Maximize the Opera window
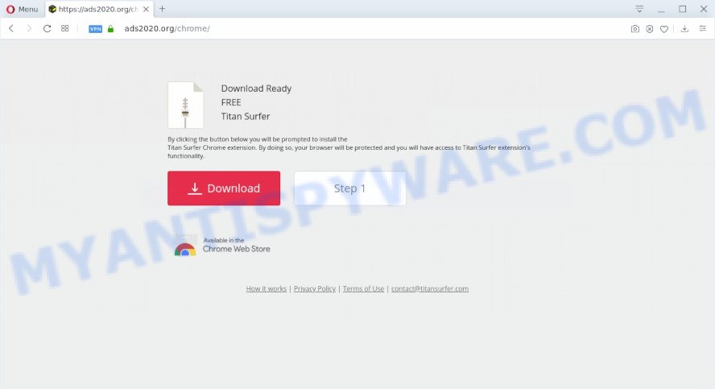715x389 pixels. click(683, 9)
